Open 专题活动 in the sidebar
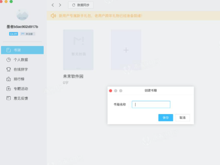Viewport: 220px width, 165px height. (22, 89)
